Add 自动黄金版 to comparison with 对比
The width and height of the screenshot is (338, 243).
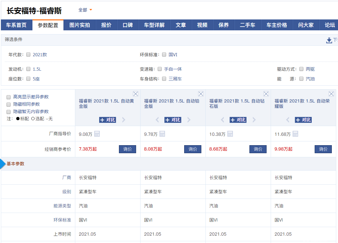click(x=107, y=120)
